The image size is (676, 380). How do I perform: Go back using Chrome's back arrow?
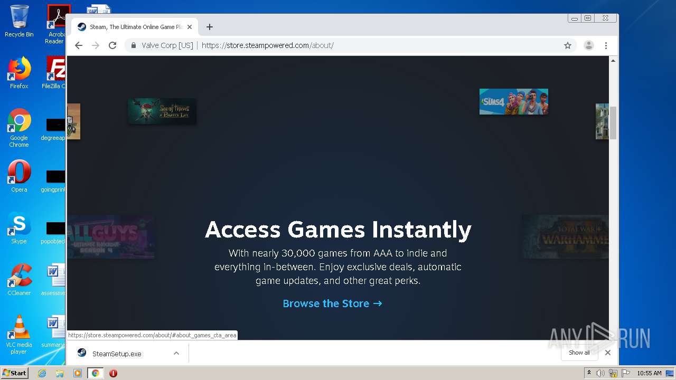tap(79, 45)
